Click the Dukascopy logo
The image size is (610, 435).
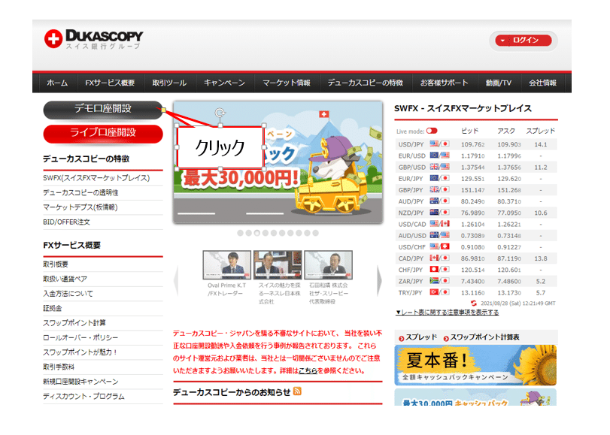93,39
